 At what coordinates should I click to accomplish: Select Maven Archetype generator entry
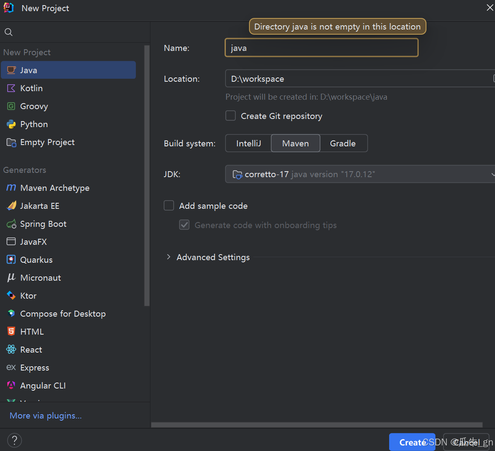coord(69,188)
